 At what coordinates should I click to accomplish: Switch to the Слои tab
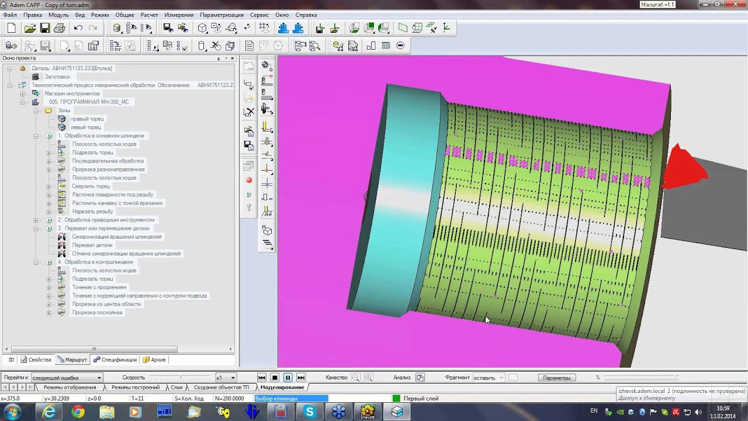pos(176,388)
